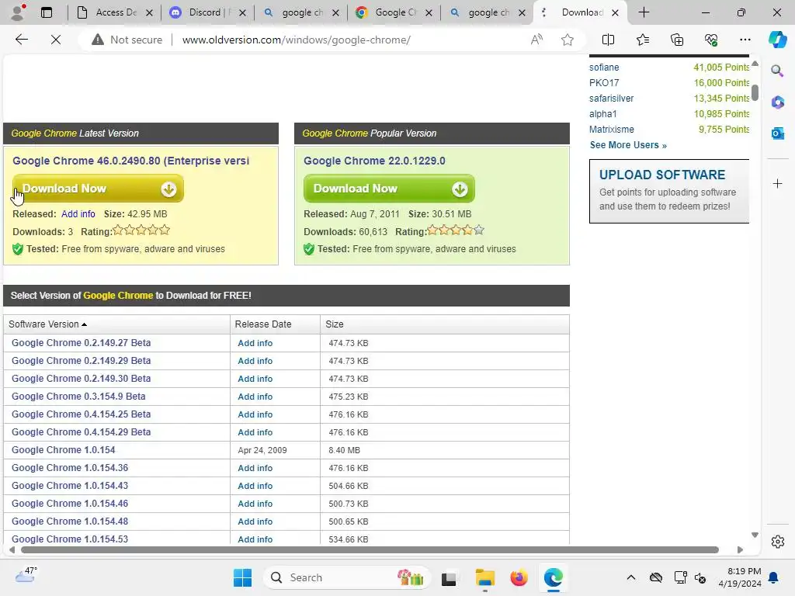Open File Explorer from taskbar
The width and height of the screenshot is (795, 596).
(x=484, y=577)
